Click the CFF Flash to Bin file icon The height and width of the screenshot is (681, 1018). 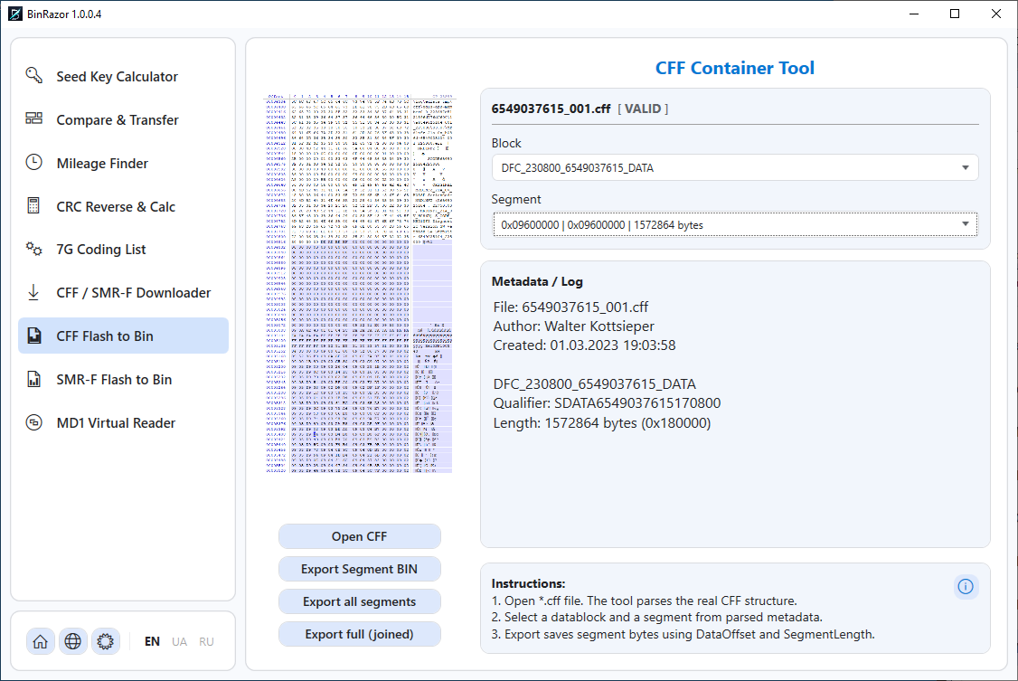pos(33,336)
